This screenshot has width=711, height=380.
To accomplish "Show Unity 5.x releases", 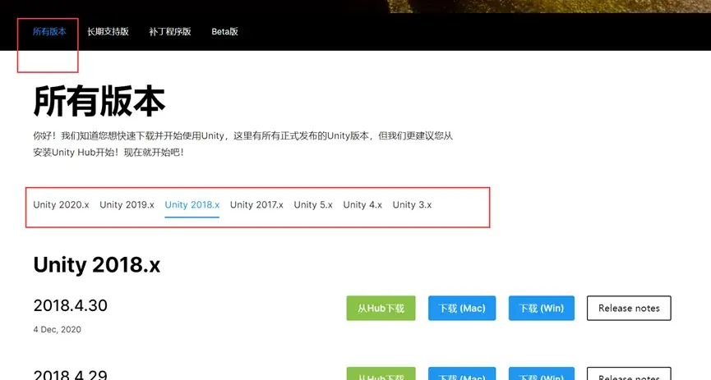I will point(313,204).
